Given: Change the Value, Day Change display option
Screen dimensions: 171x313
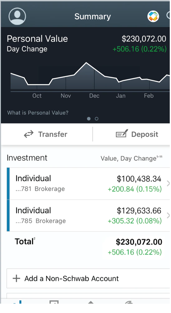Looking at the screenshot, I should [131, 158].
